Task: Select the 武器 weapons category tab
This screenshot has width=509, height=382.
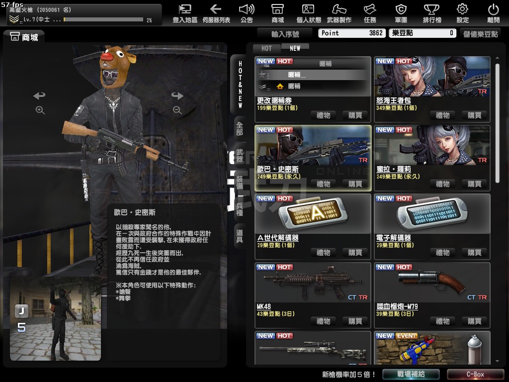Action: pos(240,156)
